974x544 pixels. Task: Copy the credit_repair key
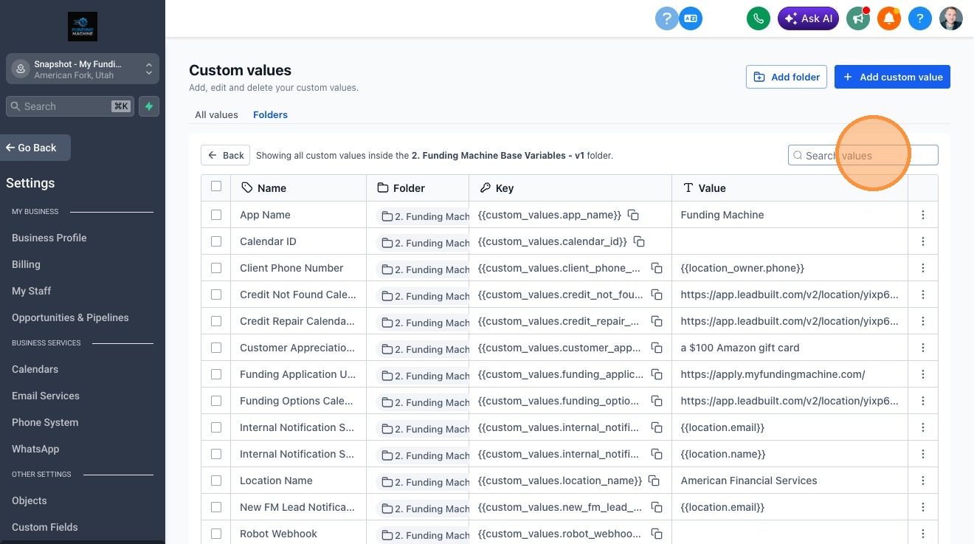[x=656, y=321]
